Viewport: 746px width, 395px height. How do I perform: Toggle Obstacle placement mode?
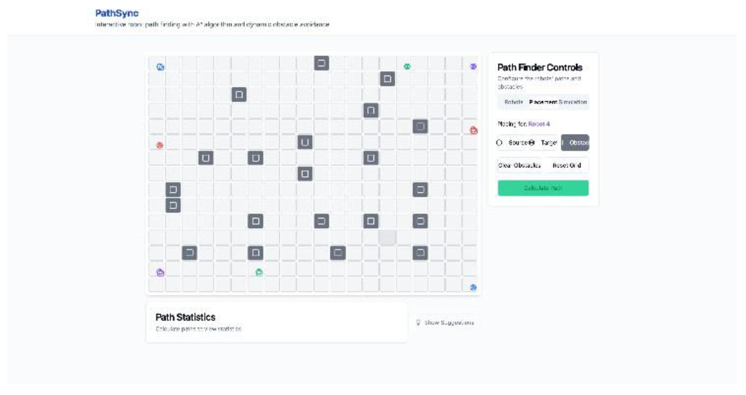[575, 143]
